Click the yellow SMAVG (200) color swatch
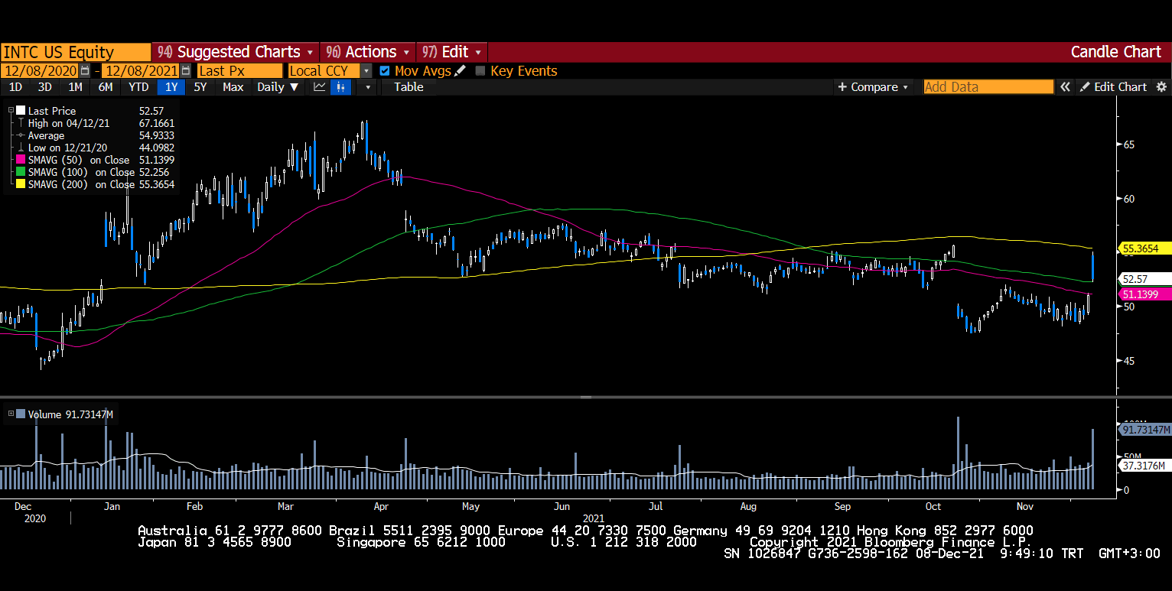The height and width of the screenshot is (591, 1172). coord(21,184)
